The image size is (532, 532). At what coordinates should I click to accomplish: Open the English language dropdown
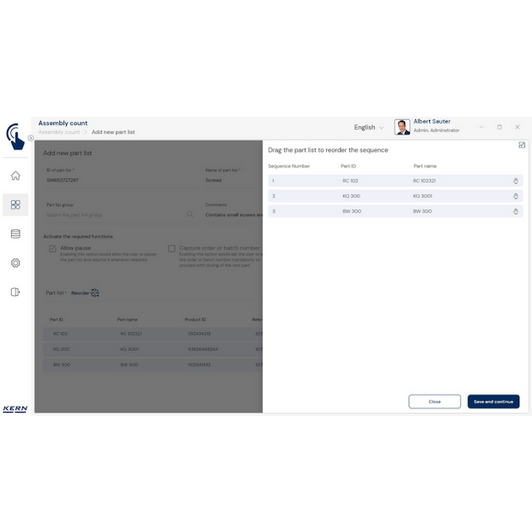coord(369,128)
